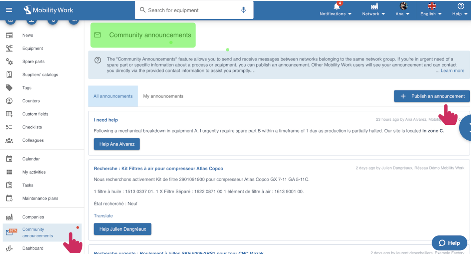Click the Colleagues people icon
The height and width of the screenshot is (254, 471).
(9, 140)
